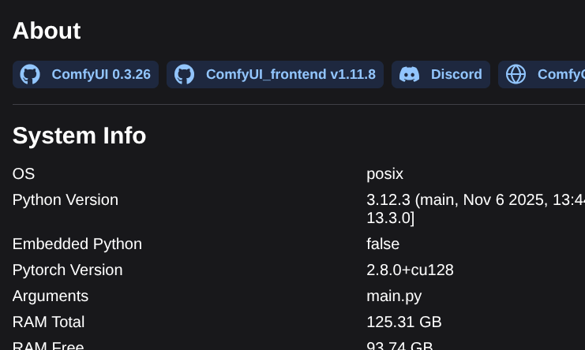Click the OS label
The height and width of the screenshot is (350, 585).
pyautogui.click(x=24, y=174)
